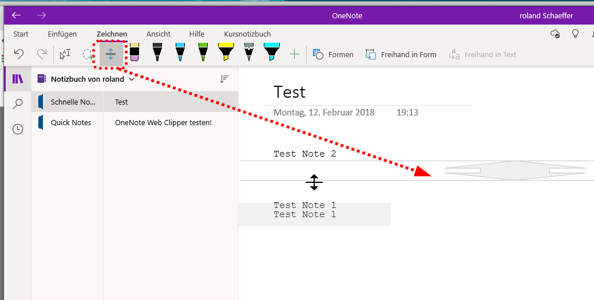The width and height of the screenshot is (594, 300).
Task: Select the Schnelle Notizen section
Action: 68,102
